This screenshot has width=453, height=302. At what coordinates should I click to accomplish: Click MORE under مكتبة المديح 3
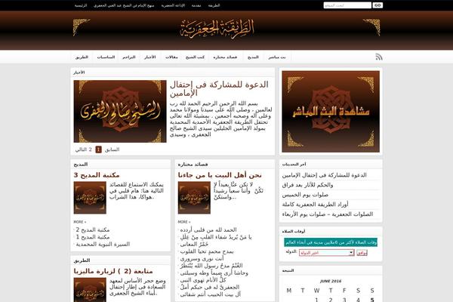[x=80, y=222]
